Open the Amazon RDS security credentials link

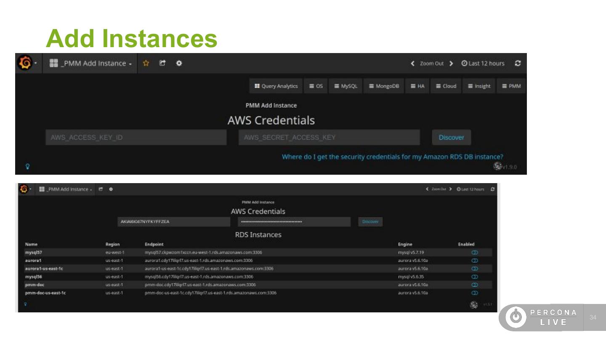pyautogui.click(x=392, y=157)
